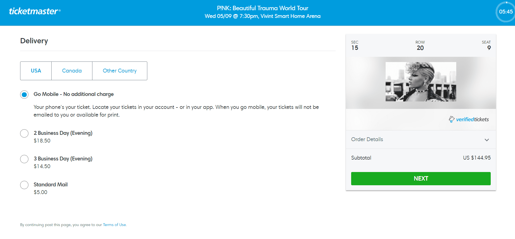515x239 pixels.
Task: Choose 3 Business Day (Evening) delivery
Action: click(x=24, y=159)
